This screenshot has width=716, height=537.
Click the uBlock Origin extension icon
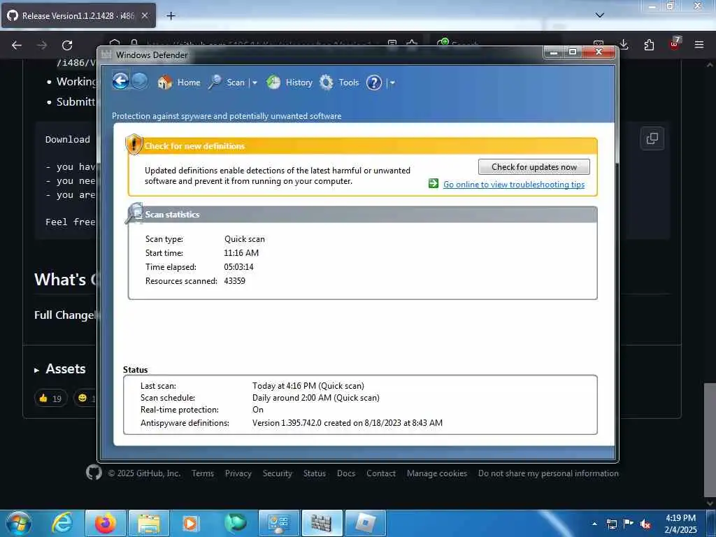[675, 44]
